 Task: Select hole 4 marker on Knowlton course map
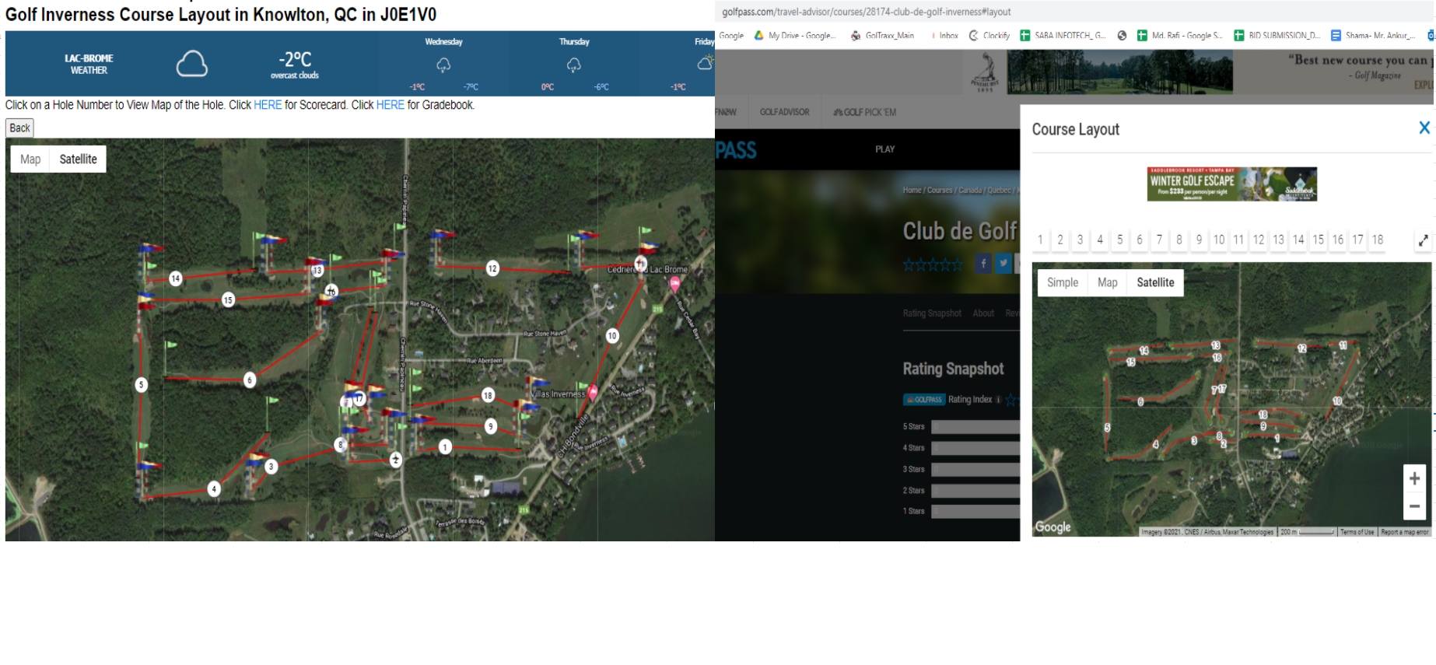[214, 488]
